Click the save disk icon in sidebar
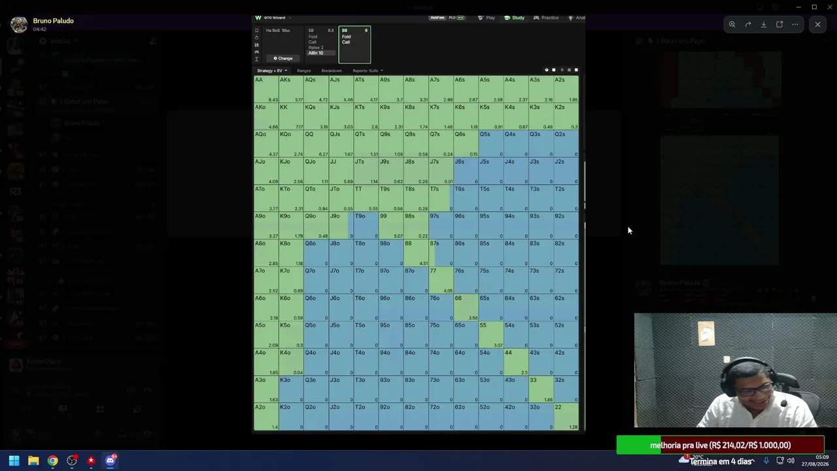 pyautogui.click(x=256, y=44)
